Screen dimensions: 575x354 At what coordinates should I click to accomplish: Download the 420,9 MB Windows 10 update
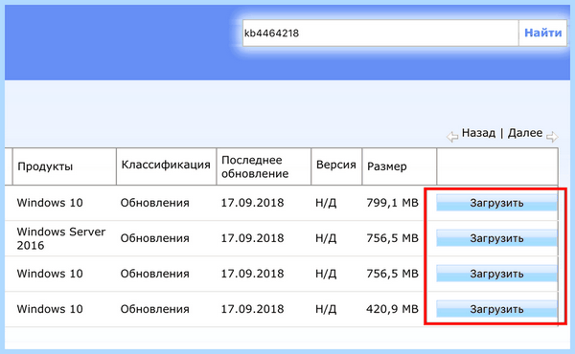click(496, 309)
